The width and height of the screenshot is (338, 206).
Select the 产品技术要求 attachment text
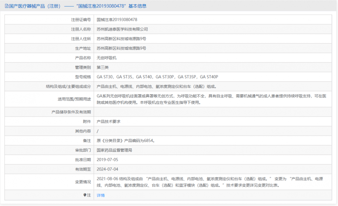108,122
